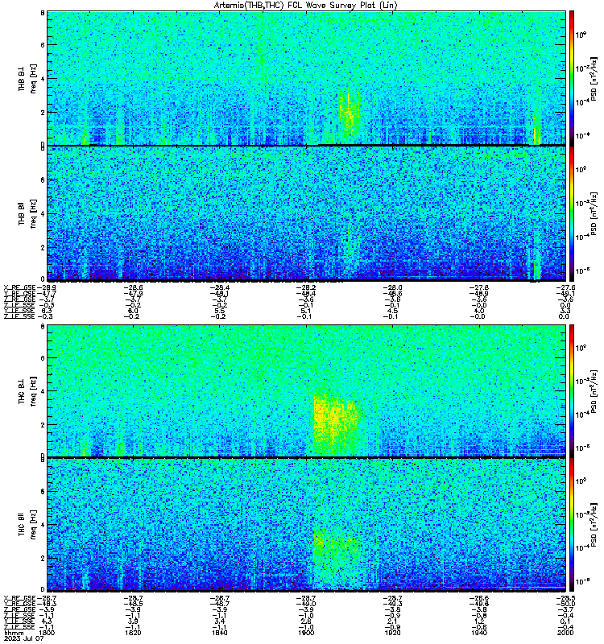The image size is (604, 644).
Task: Click the X_RE_GSE value -27.8
Action: 479,287
